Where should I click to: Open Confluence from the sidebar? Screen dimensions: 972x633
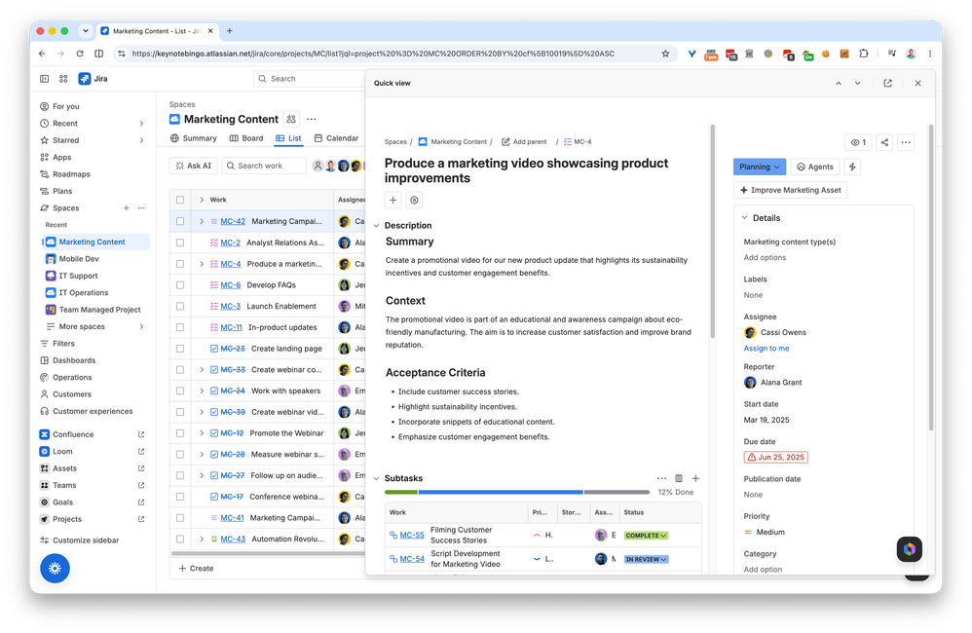(73, 434)
